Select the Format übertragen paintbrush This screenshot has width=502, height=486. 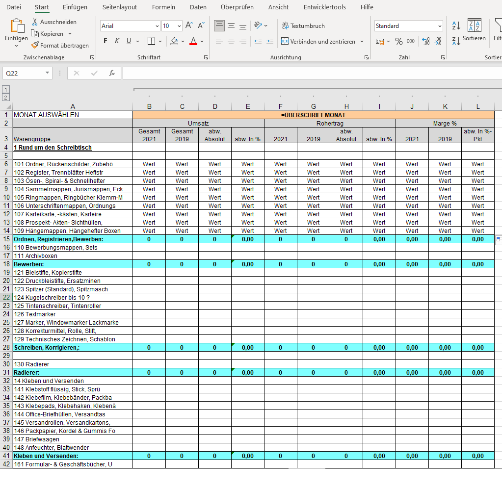coord(34,46)
